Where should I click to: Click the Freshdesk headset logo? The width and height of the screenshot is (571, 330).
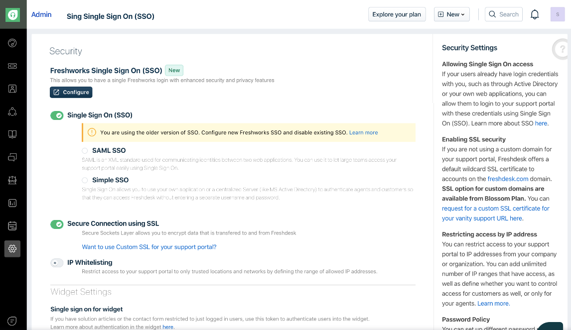click(12, 15)
